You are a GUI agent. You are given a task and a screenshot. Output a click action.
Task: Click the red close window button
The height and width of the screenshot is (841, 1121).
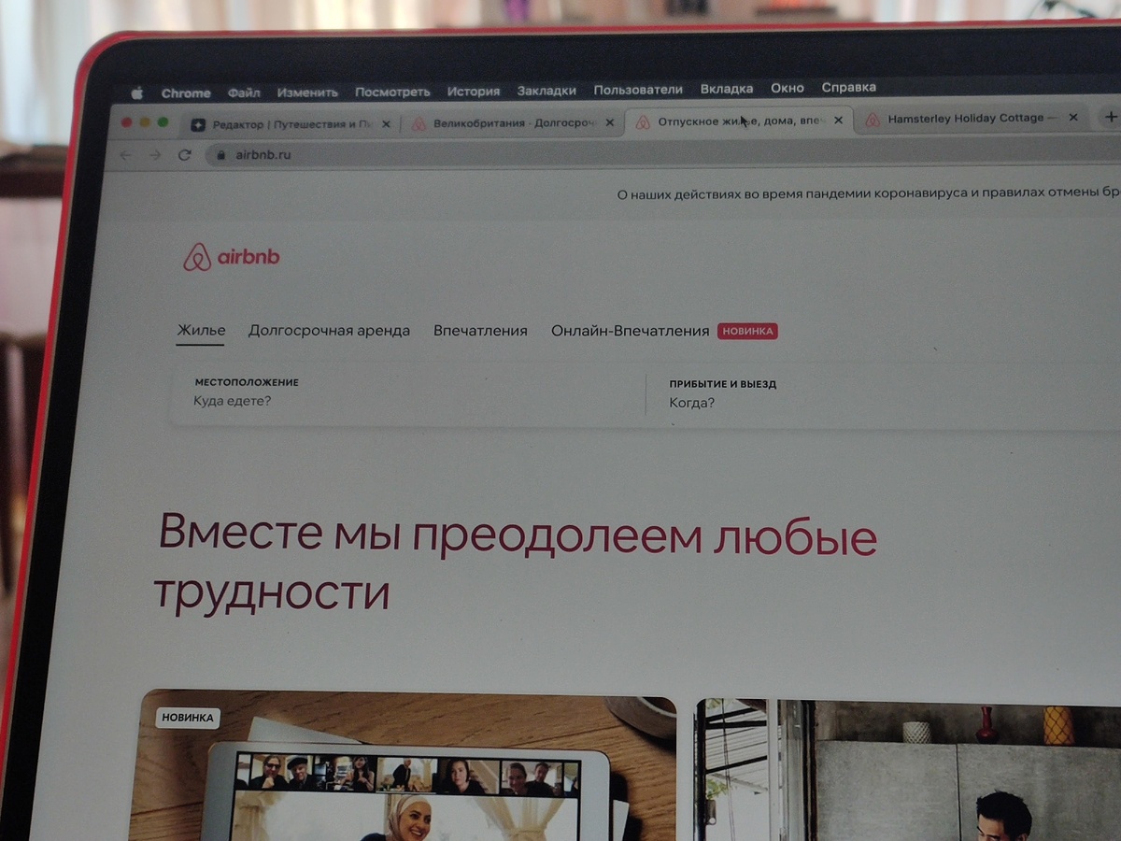(x=127, y=122)
